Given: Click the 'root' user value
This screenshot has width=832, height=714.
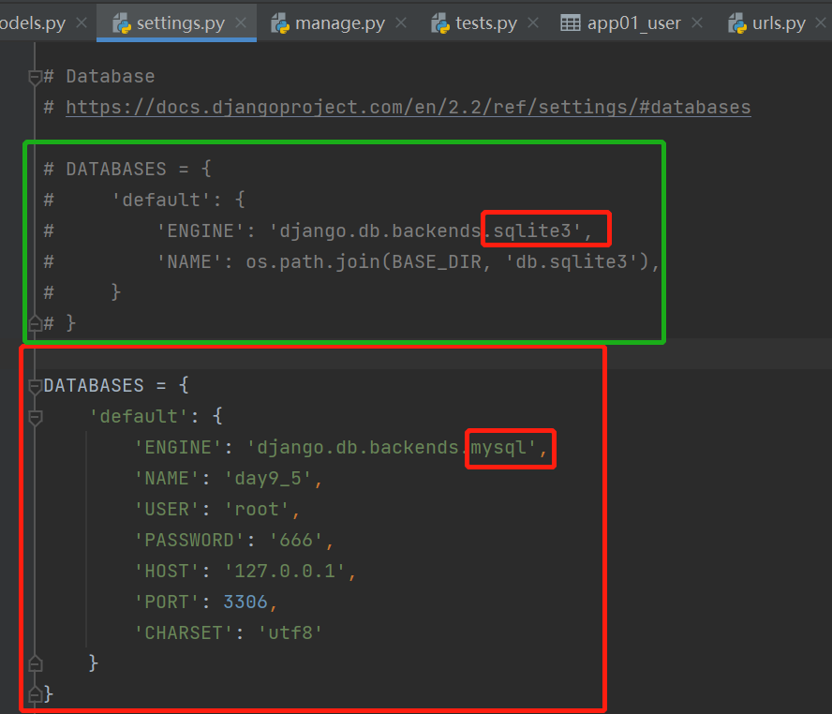Looking at the screenshot, I should click(x=257, y=509).
